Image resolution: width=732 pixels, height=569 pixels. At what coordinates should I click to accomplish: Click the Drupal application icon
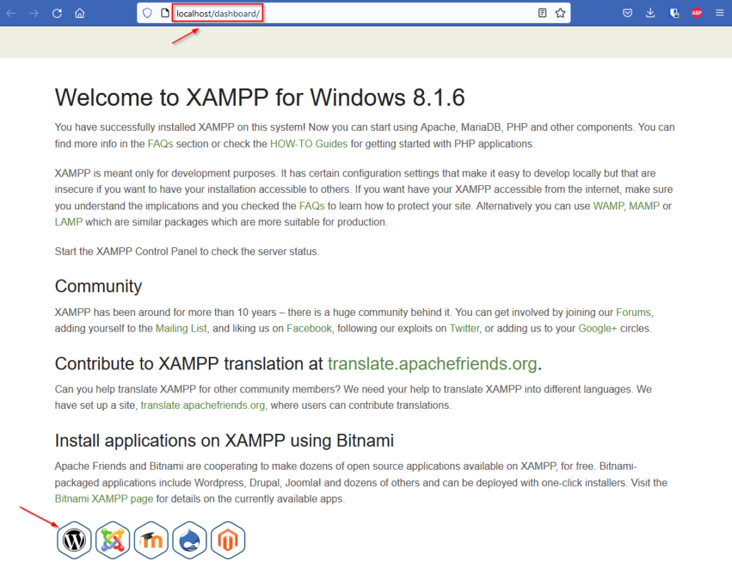(x=189, y=540)
